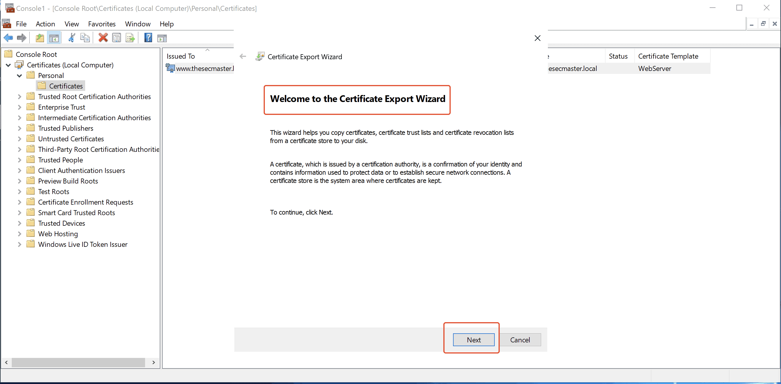
Task: Click the tree scrollbar's left arrow
Action: [6, 362]
